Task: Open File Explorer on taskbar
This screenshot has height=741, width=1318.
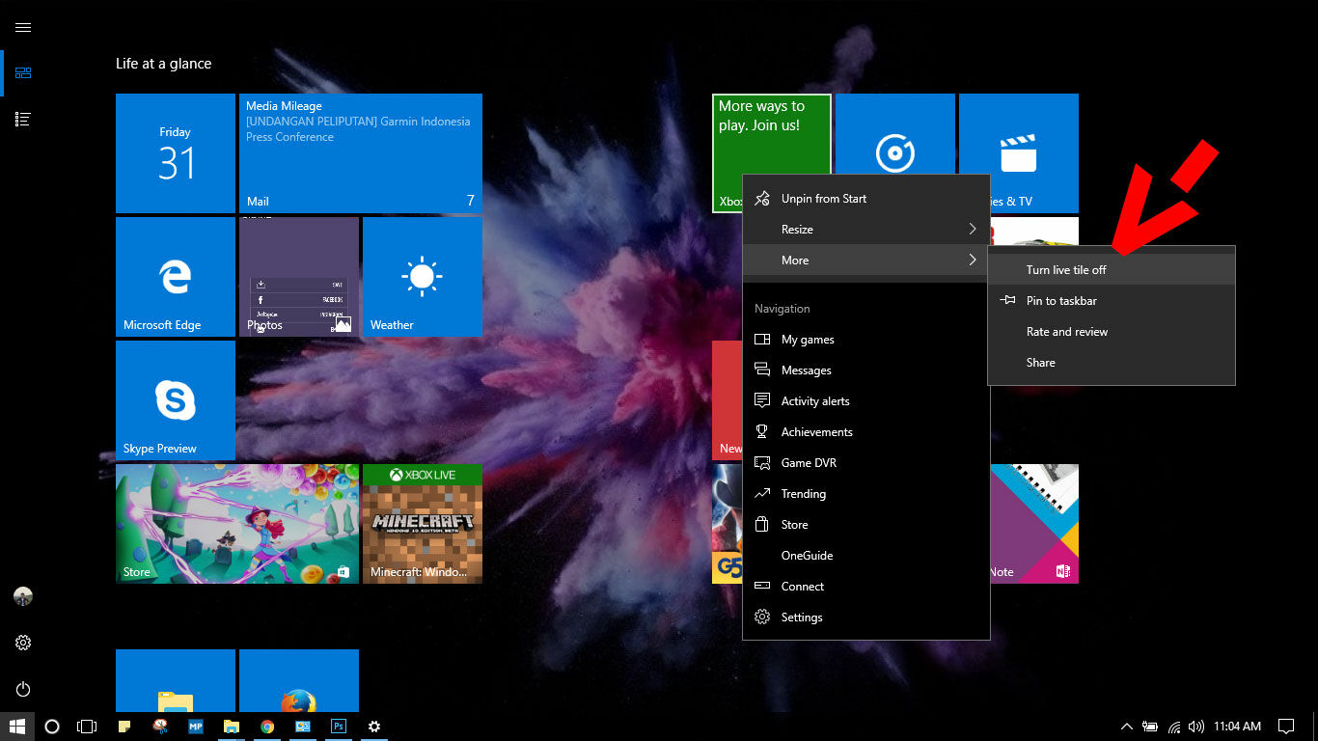Action: [232, 727]
